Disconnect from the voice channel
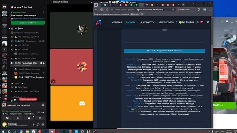The height and width of the screenshot is (133, 237). click(43, 112)
